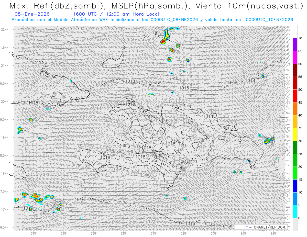Click the colorbar label 15
This screenshot has height=237, width=307.
click(300, 179)
